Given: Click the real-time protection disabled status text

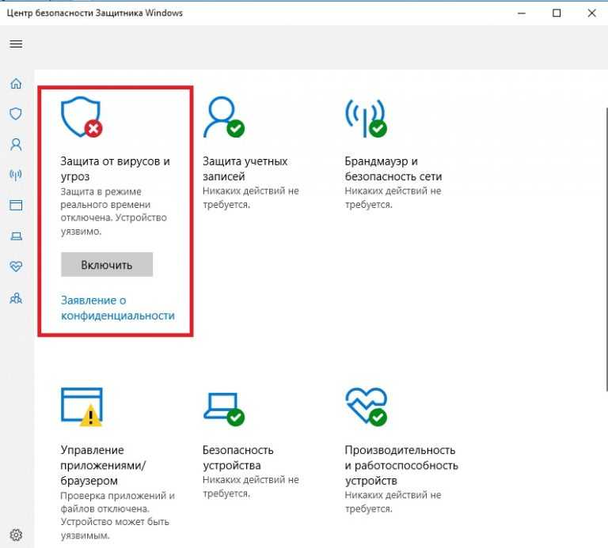Looking at the screenshot, I should [x=114, y=211].
